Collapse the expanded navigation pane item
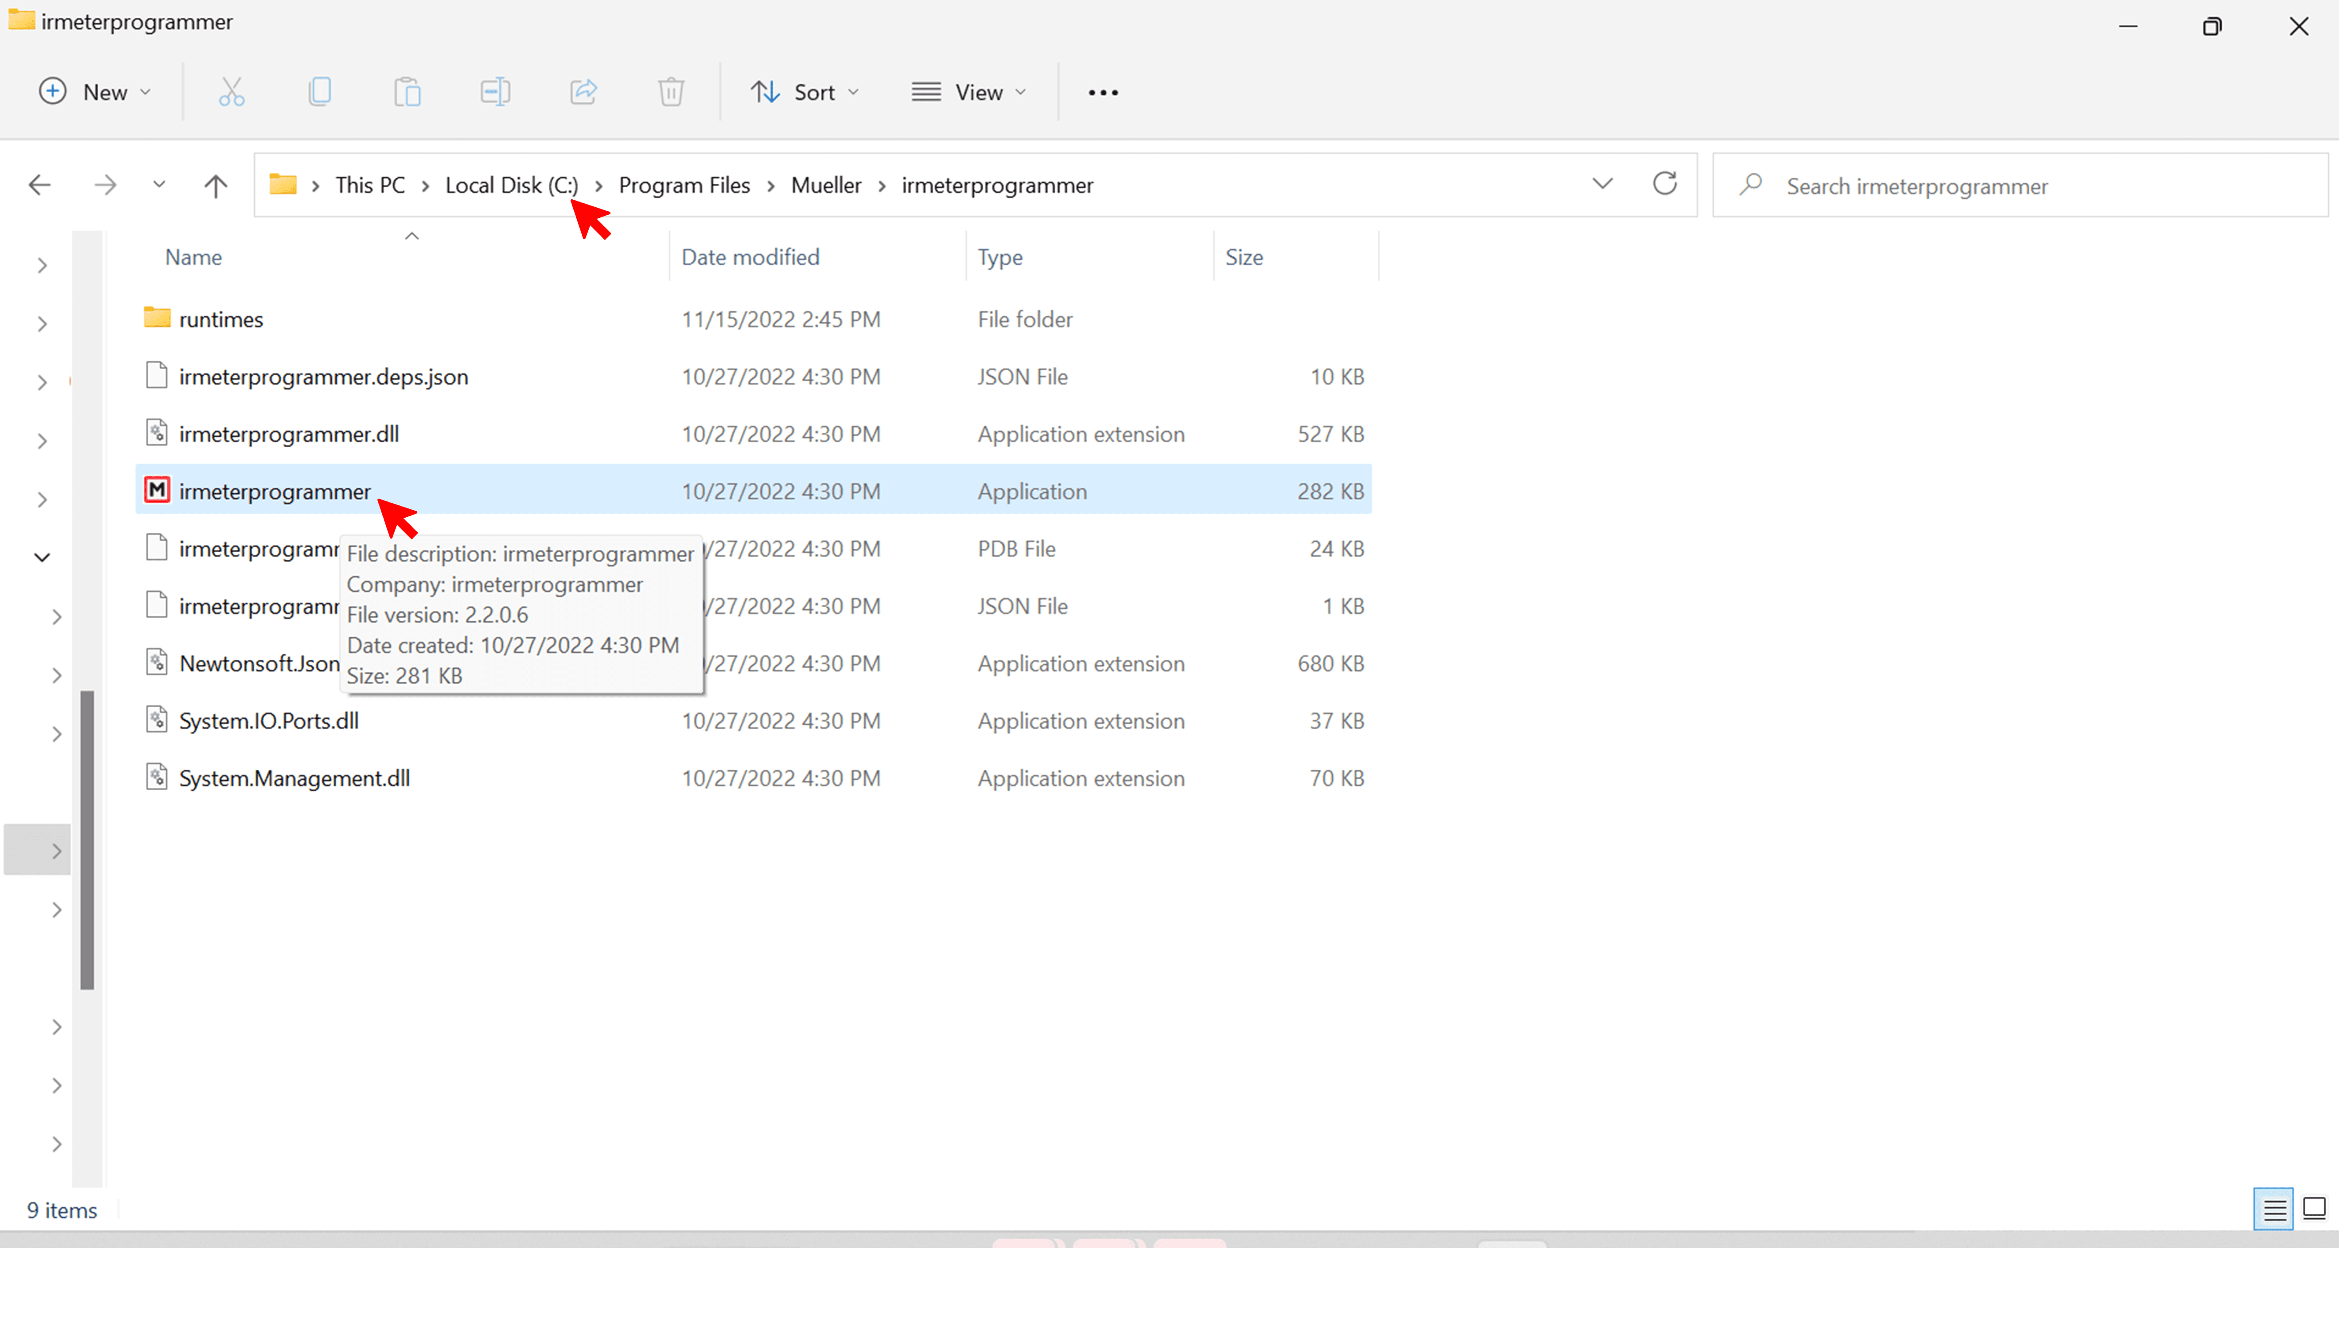The height and width of the screenshot is (1318, 2339). [42, 557]
